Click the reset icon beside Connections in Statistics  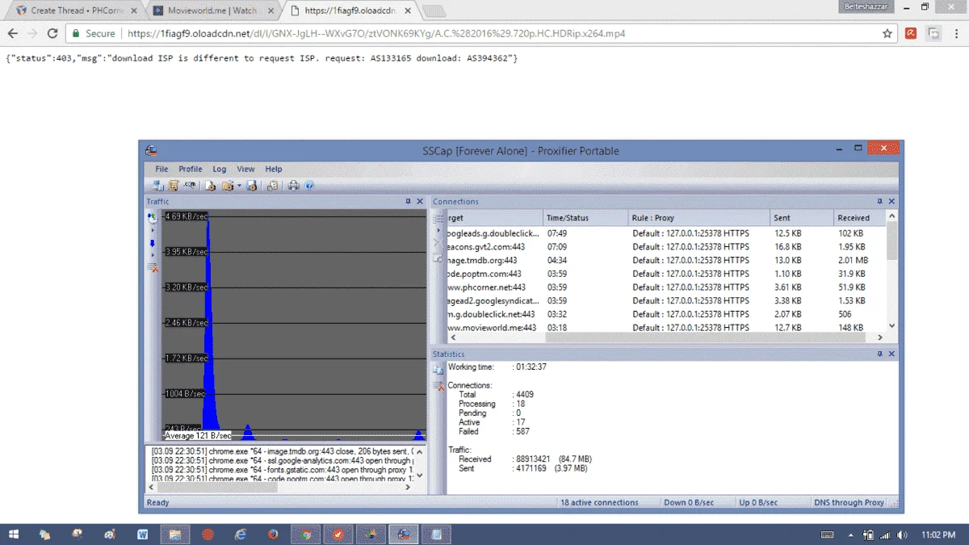pyautogui.click(x=439, y=387)
